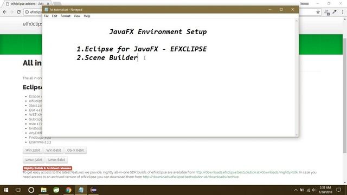Download the Linux 64bit build
The height and width of the screenshot is (195, 347).
(x=56, y=159)
